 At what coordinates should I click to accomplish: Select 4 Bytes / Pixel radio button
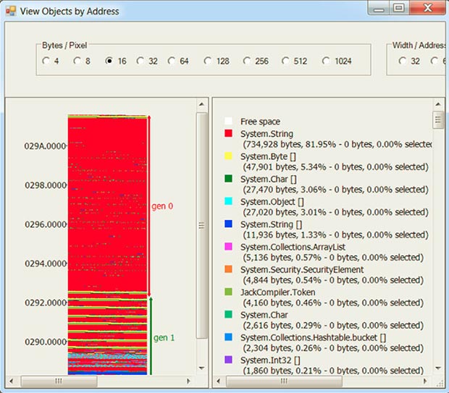coord(46,61)
